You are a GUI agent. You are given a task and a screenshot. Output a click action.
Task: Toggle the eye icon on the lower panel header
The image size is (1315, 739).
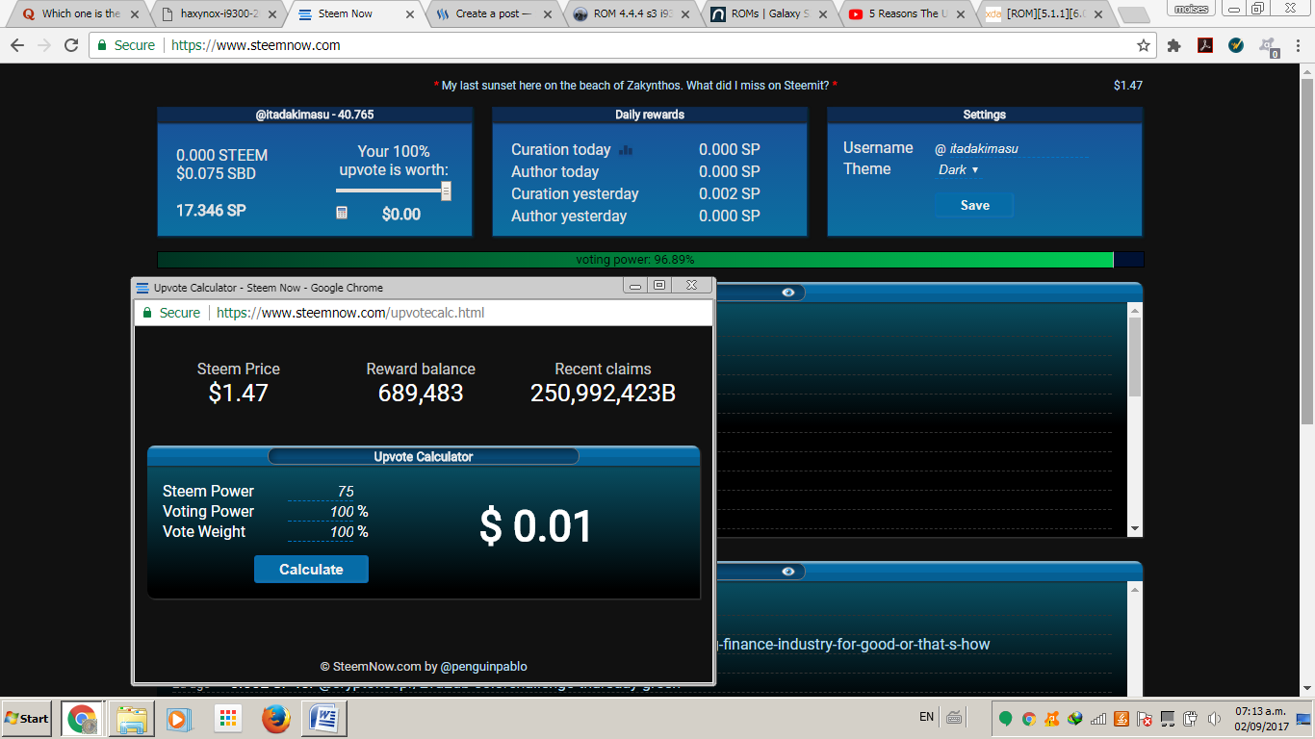788,571
